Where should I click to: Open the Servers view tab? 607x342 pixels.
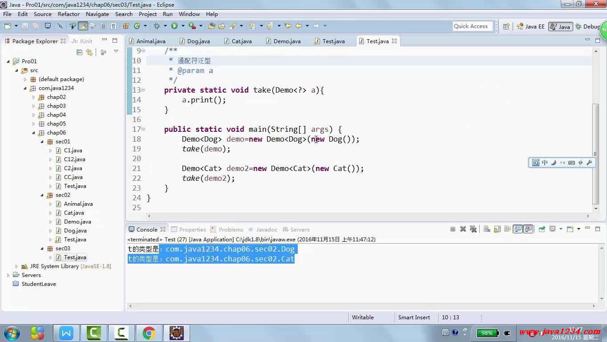[295, 229]
